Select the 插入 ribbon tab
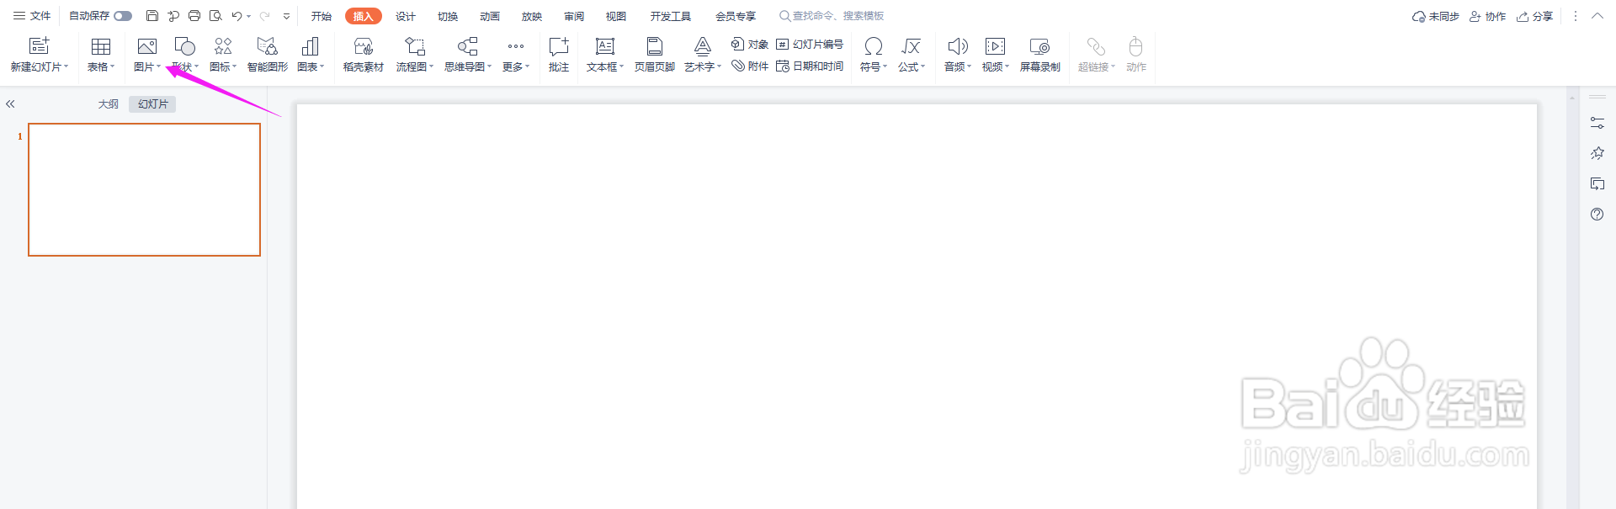The width and height of the screenshot is (1616, 509). [363, 16]
